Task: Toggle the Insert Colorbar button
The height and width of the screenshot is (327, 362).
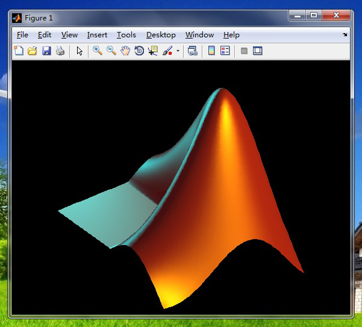Action: pyautogui.click(x=211, y=51)
